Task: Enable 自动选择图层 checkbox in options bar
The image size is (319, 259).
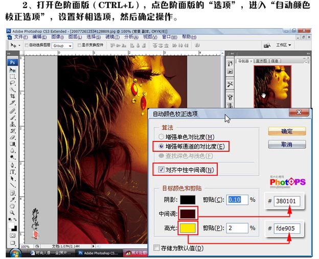Action: coord(26,45)
